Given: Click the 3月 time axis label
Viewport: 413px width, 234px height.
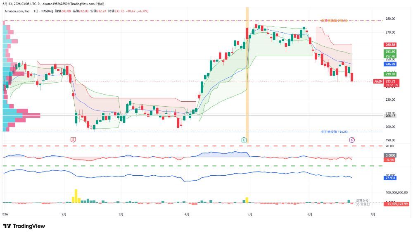Looking at the screenshot, I should (121, 215).
